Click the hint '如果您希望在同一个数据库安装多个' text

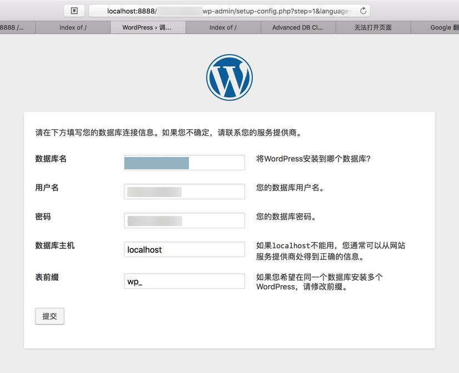tap(320, 277)
